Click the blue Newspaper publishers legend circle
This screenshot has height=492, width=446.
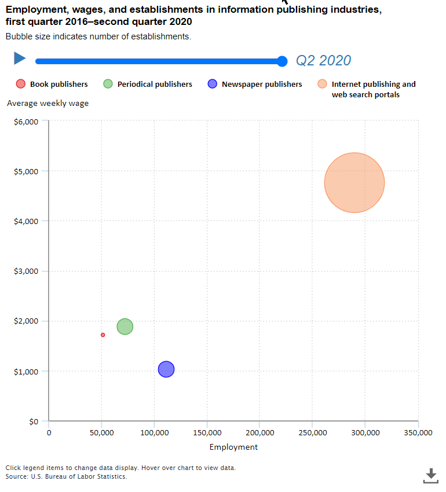[212, 84]
